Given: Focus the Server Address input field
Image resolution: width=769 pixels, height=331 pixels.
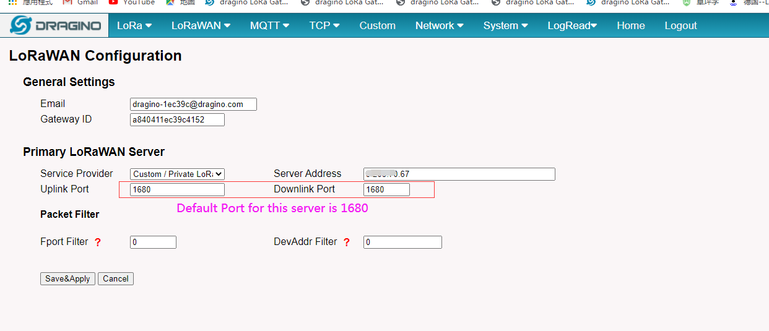Looking at the screenshot, I should click(459, 174).
